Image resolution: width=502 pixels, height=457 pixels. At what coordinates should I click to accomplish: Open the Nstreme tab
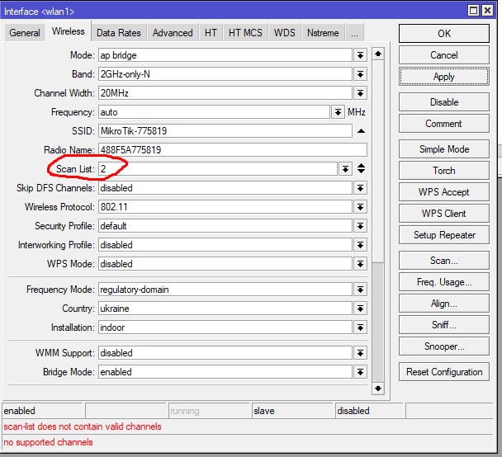(x=323, y=33)
